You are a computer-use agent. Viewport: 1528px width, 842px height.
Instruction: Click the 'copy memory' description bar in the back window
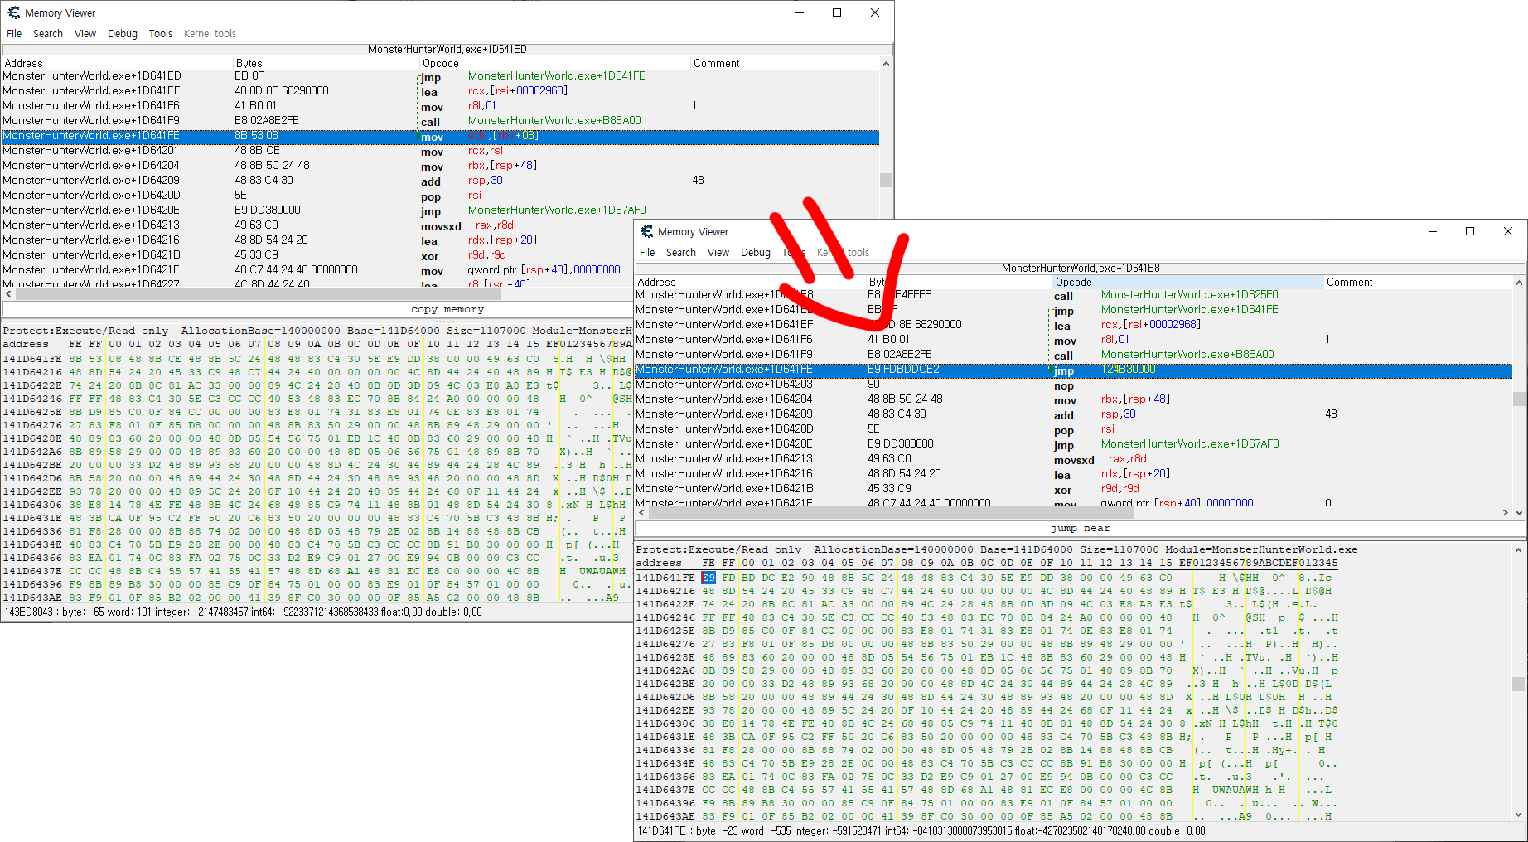[x=447, y=309]
